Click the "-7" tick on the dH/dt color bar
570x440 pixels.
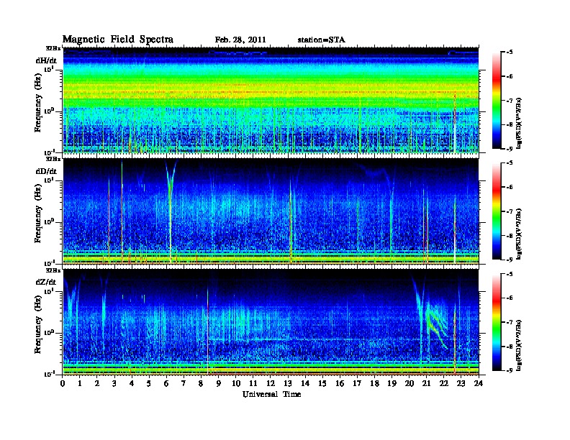(509, 101)
